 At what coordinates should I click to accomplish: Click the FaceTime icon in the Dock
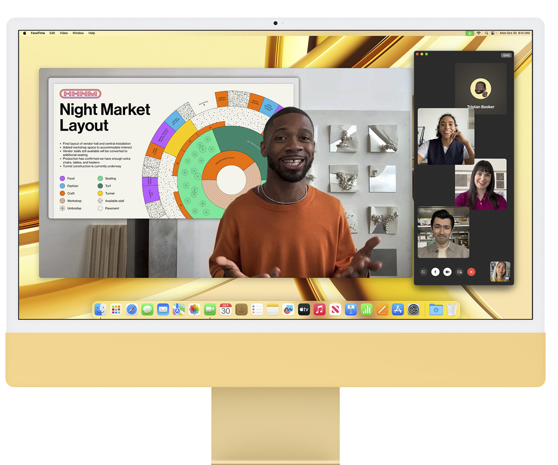[x=210, y=310]
